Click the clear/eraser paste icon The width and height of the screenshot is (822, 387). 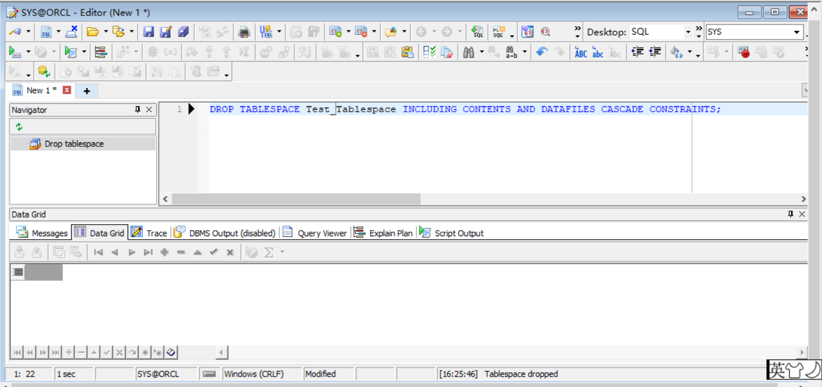pyautogui.click(x=447, y=52)
